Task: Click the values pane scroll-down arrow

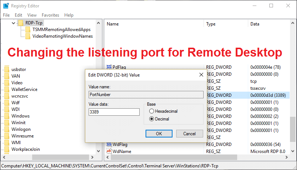Action: tap(293, 151)
